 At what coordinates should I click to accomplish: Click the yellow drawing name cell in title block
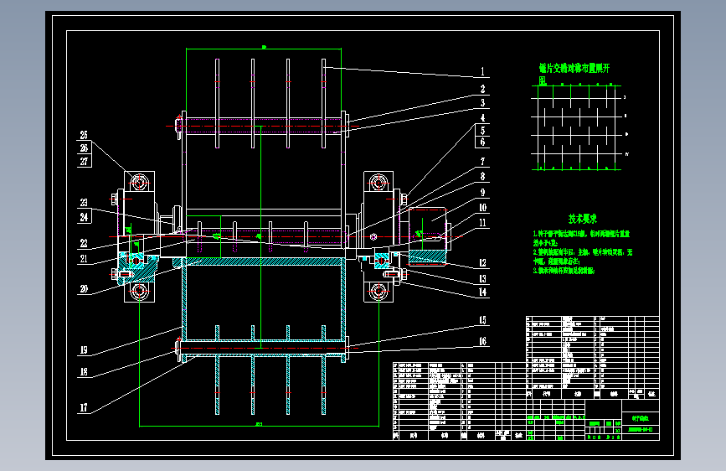641,418
